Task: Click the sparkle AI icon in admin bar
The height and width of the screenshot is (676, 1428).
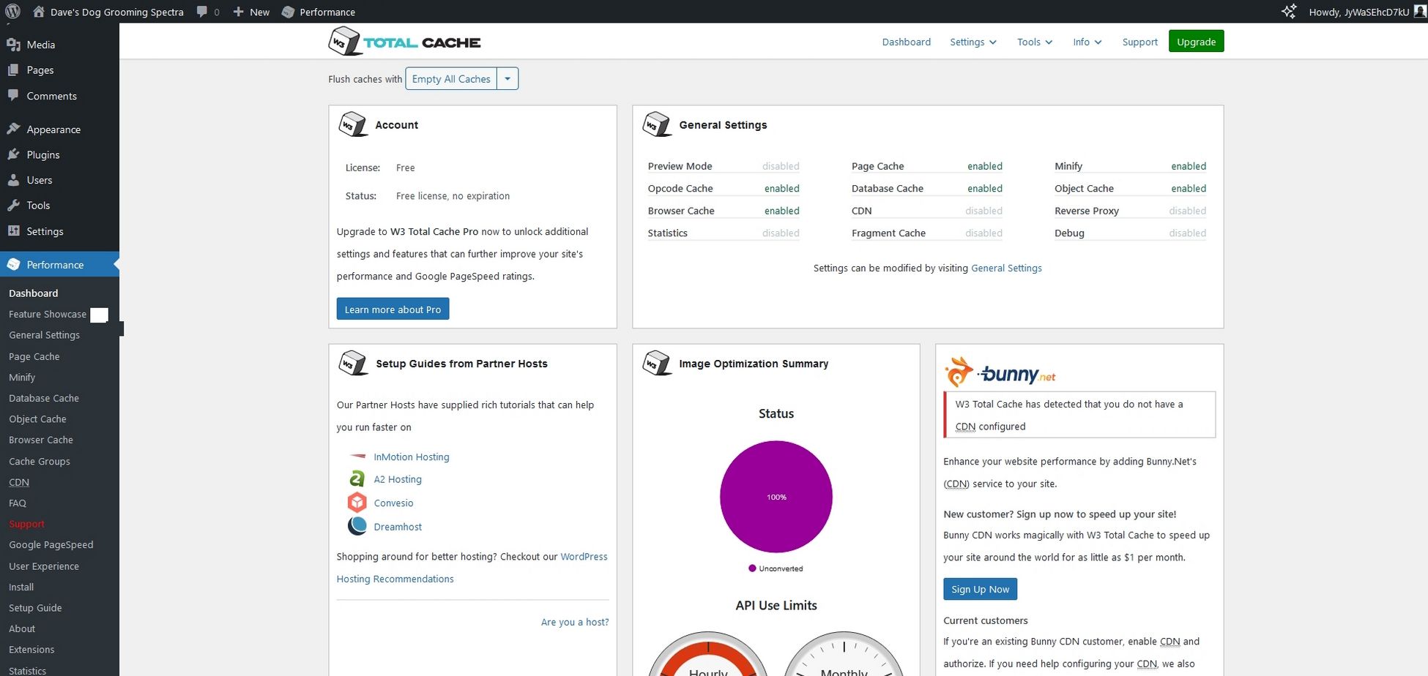Action: (1289, 12)
